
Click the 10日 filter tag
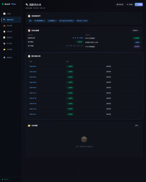pos(52,21)
